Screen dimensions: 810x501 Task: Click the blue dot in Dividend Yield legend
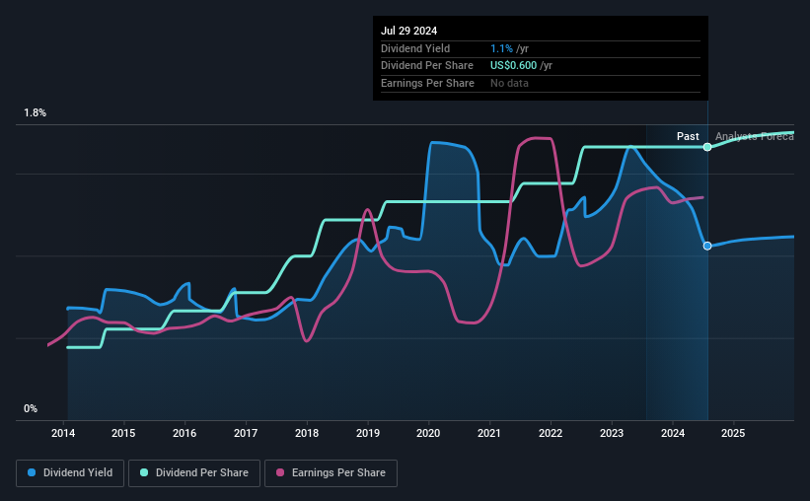[32, 472]
